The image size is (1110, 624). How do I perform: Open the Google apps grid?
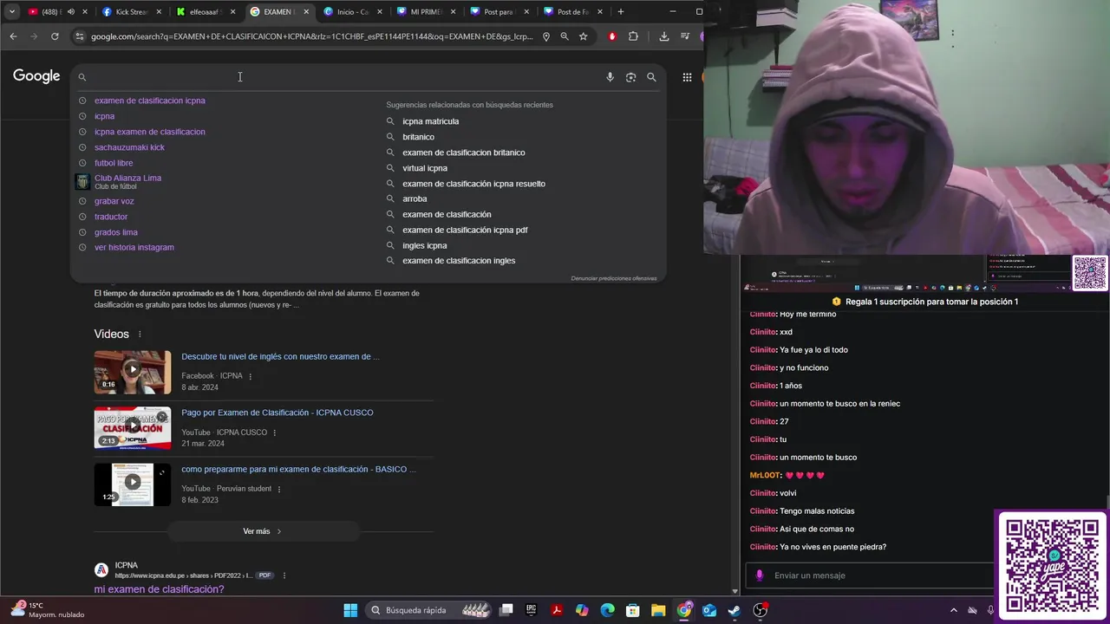pyautogui.click(x=687, y=77)
